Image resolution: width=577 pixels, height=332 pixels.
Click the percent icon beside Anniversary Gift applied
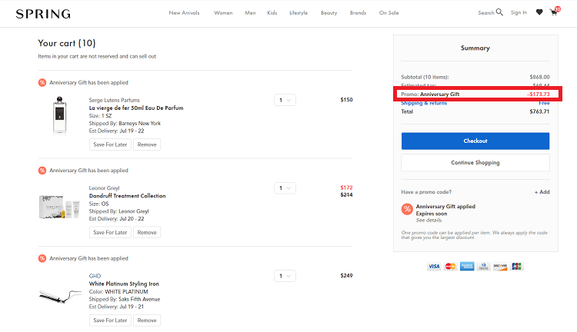tap(407, 209)
